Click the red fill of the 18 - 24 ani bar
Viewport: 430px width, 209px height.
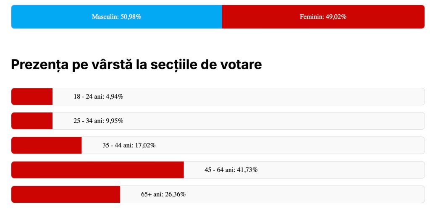tap(32, 97)
